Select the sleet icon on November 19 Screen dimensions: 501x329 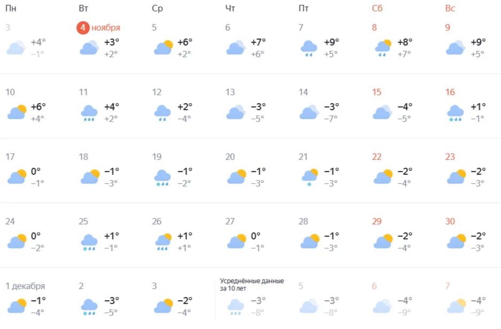[163, 177]
